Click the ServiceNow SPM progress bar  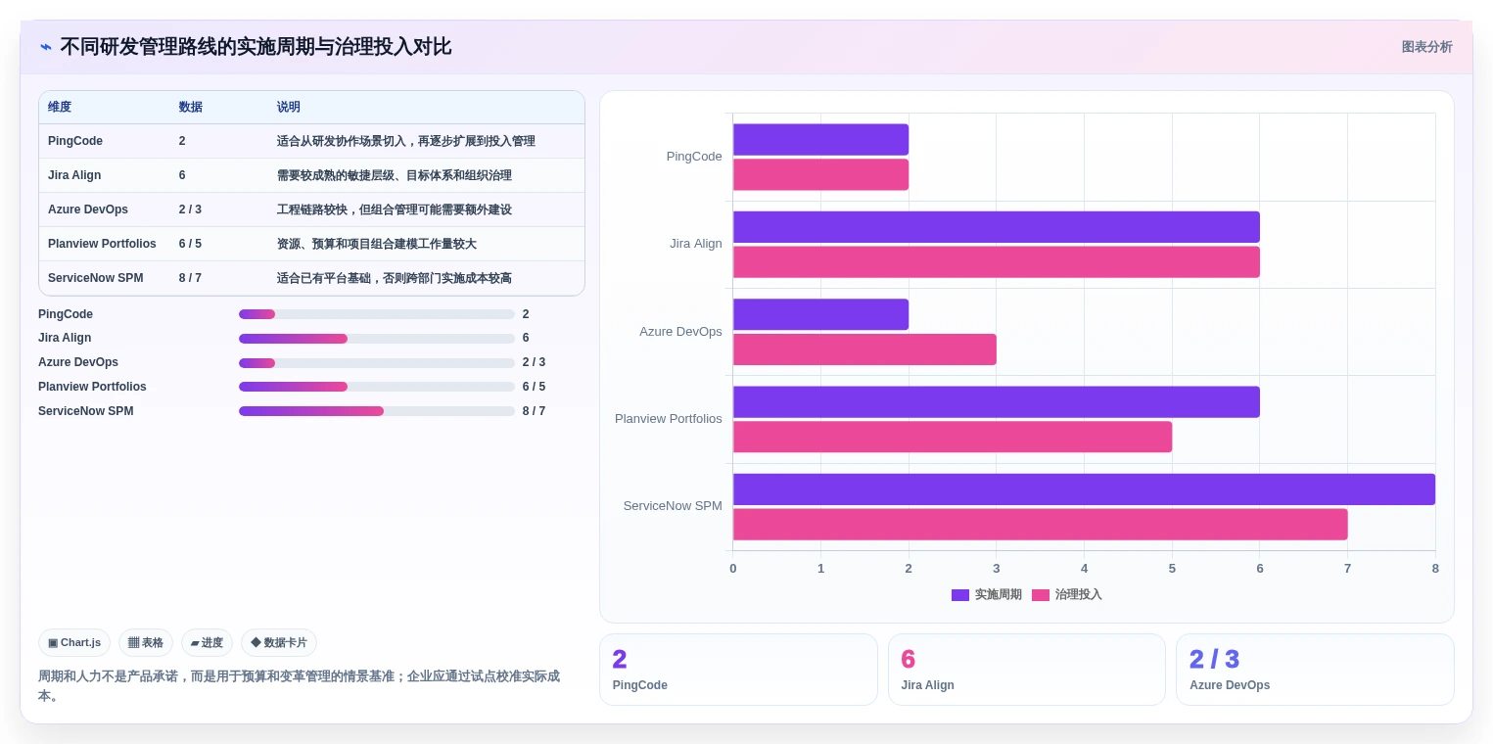(x=377, y=411)
